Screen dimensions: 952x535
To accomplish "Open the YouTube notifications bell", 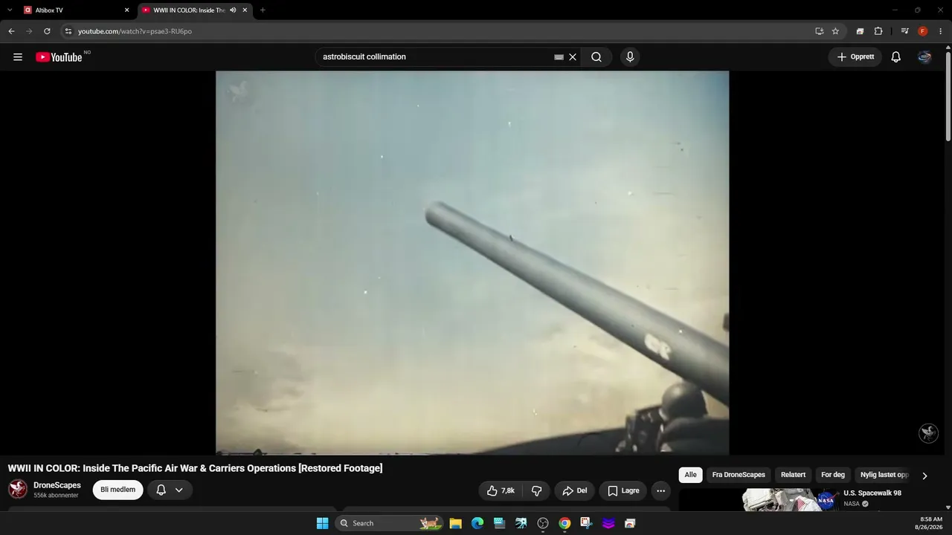I will pos(896,57).
